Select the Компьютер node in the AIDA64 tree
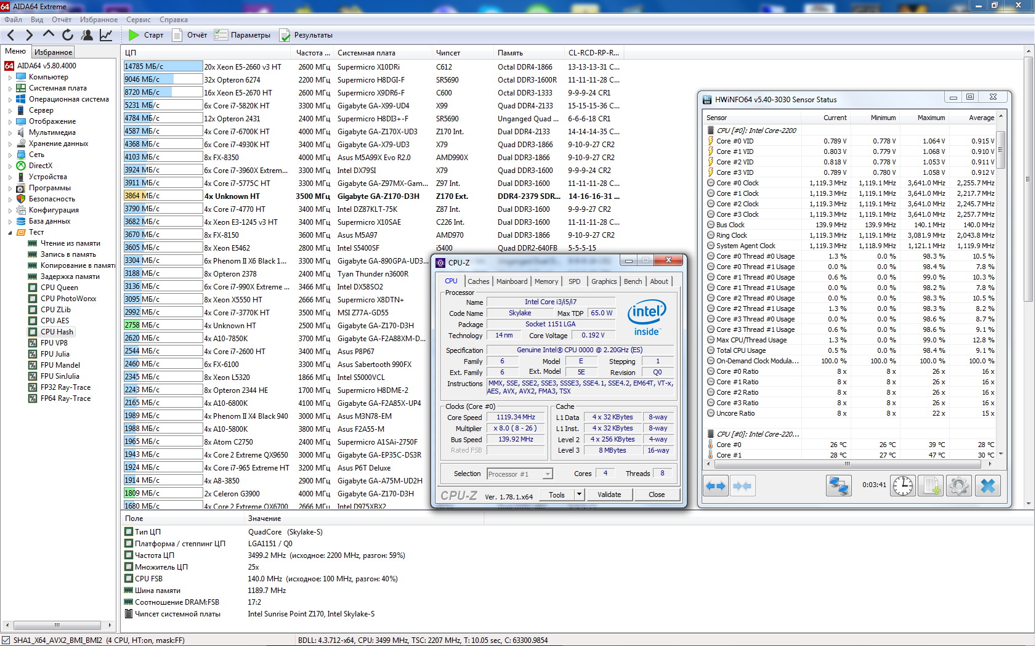Screen dimensions: 1036x646 pyautogui.click(x=49, y=77)
